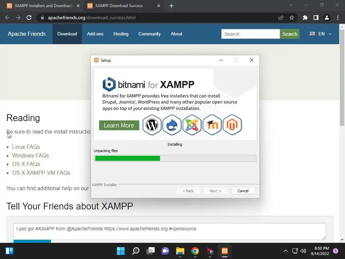
Task: Open the EN language dropdown
Action: click(x=321, y=34)
